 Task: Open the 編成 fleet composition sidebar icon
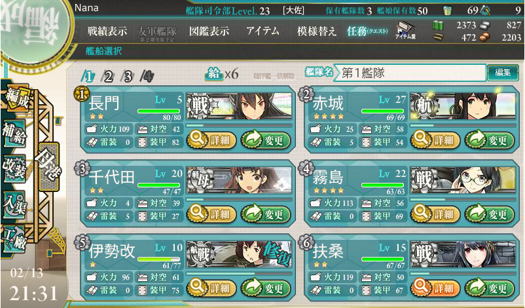[x=16, y=98]
